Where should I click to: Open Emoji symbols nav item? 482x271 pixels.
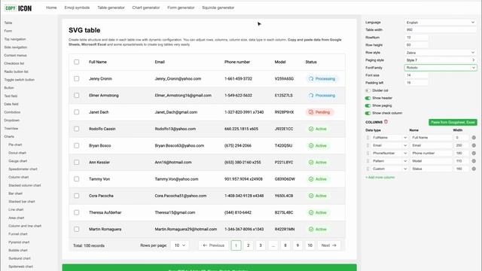(x=77, y=8)
